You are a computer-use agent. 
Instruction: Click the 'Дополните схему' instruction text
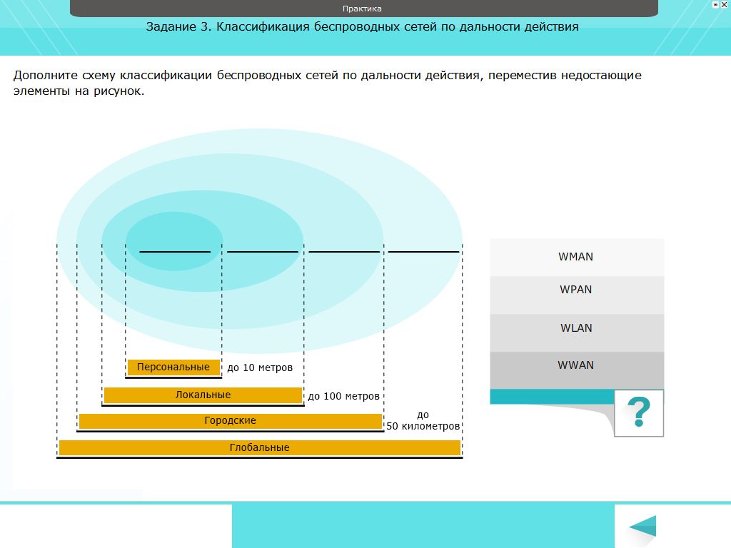pos(327,83)
